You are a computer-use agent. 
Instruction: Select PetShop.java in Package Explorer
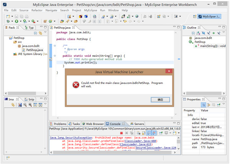(34, 50)
